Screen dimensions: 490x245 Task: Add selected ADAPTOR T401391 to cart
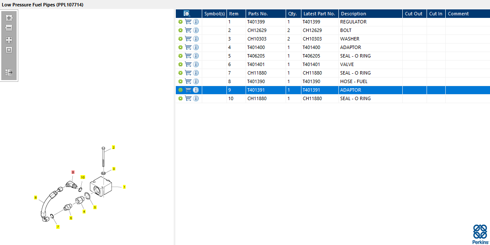click(188, 90)
